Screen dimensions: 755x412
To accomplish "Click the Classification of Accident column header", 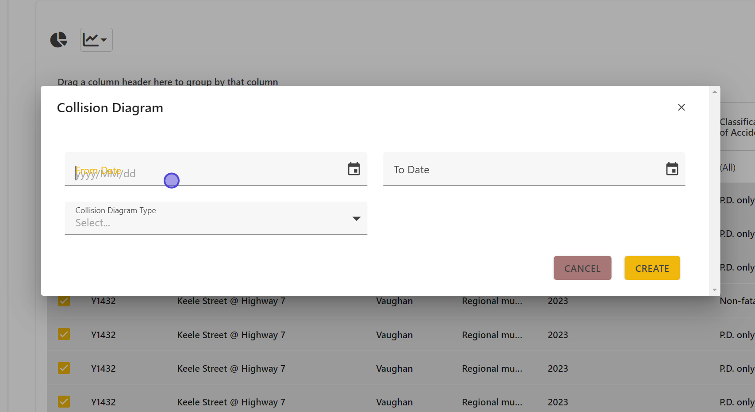I will [736, 127].
